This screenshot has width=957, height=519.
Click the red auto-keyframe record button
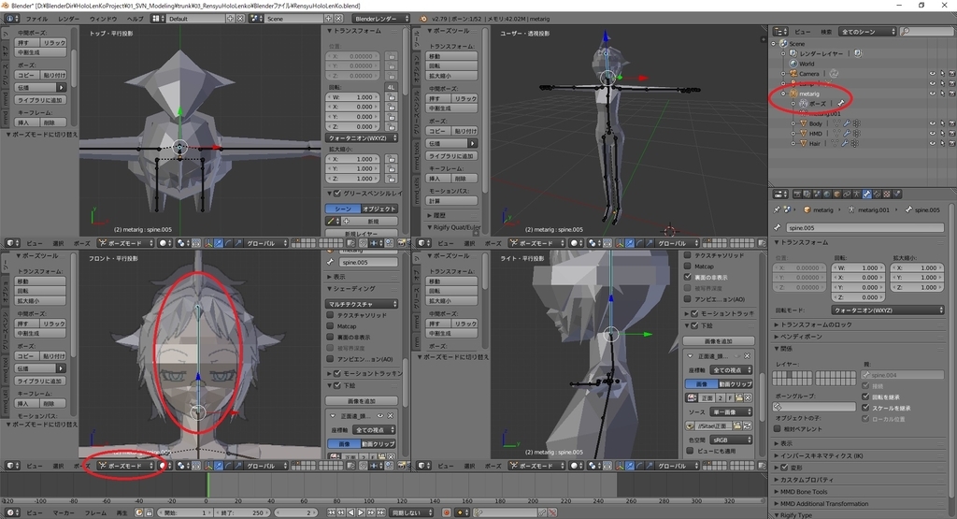tap(447, 512)
